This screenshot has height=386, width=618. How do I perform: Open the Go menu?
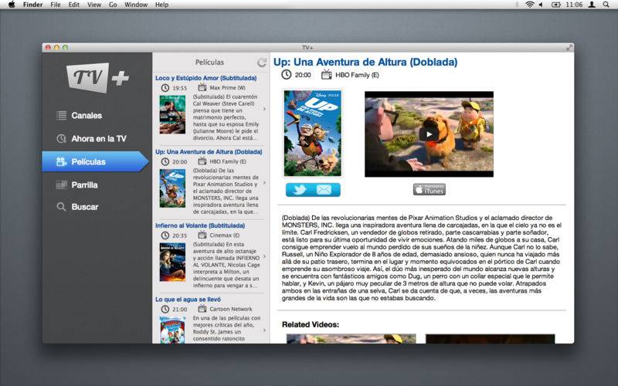(x=113, y=5)
